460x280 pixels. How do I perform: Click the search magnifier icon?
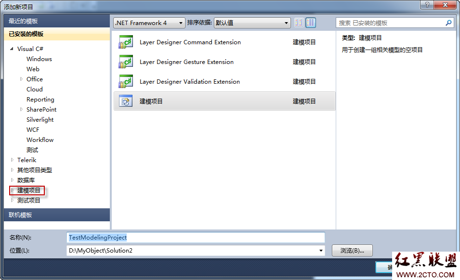tap(448, 23)
